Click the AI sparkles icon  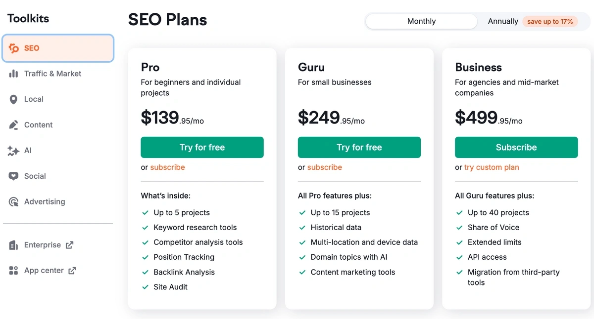pos(14,151)
